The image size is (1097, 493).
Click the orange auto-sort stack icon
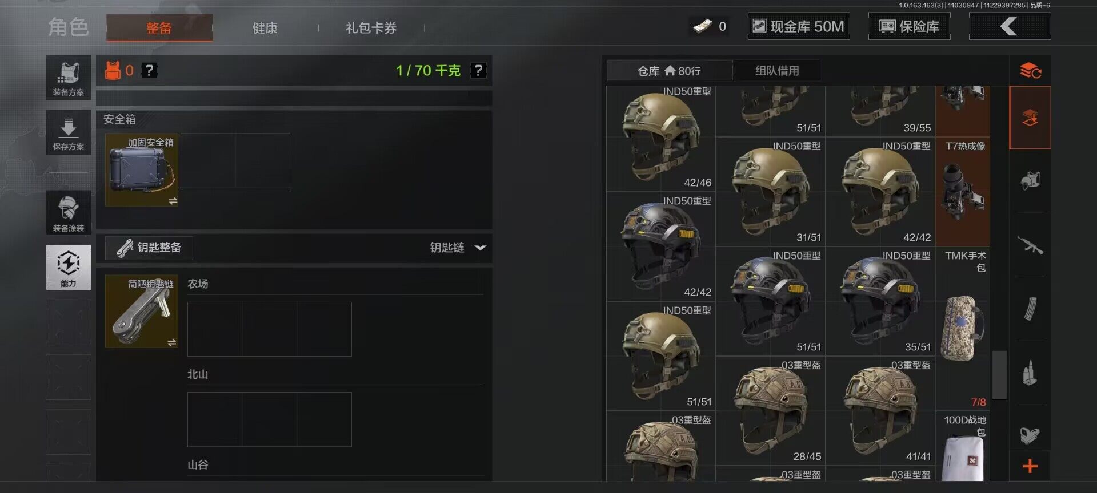point(1030,71)
